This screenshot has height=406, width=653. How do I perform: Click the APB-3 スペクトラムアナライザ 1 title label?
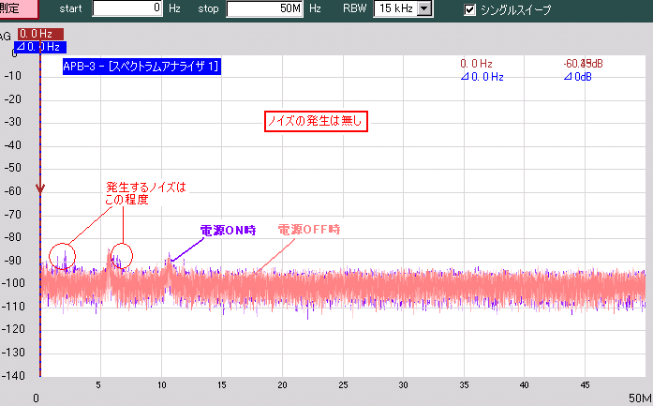[141, 67]
